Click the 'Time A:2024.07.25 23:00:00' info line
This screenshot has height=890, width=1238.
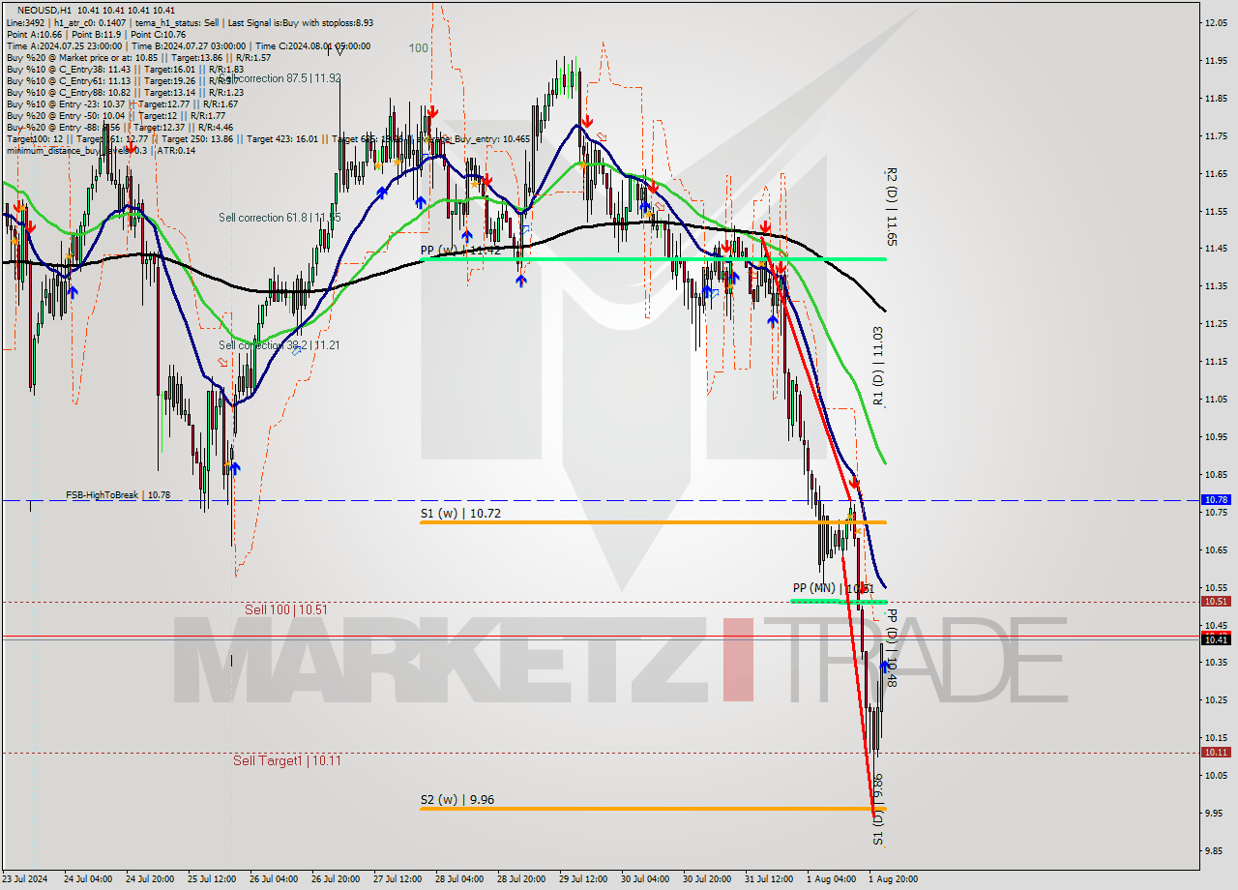pyautogui.click(x=188, y=45)
